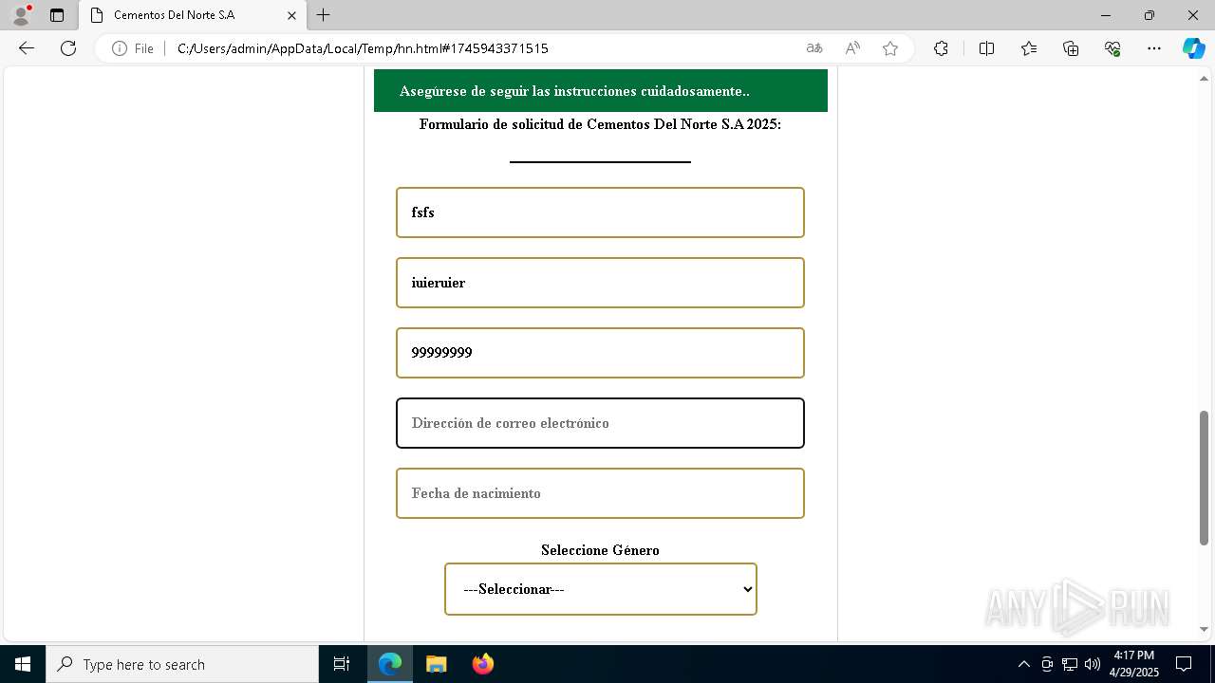Open the volume tray icon

[x=1093, y=664]
